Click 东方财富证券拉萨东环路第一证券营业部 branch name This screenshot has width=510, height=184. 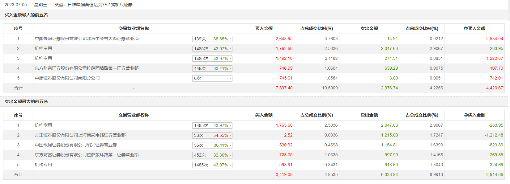(x=87, y=155)
